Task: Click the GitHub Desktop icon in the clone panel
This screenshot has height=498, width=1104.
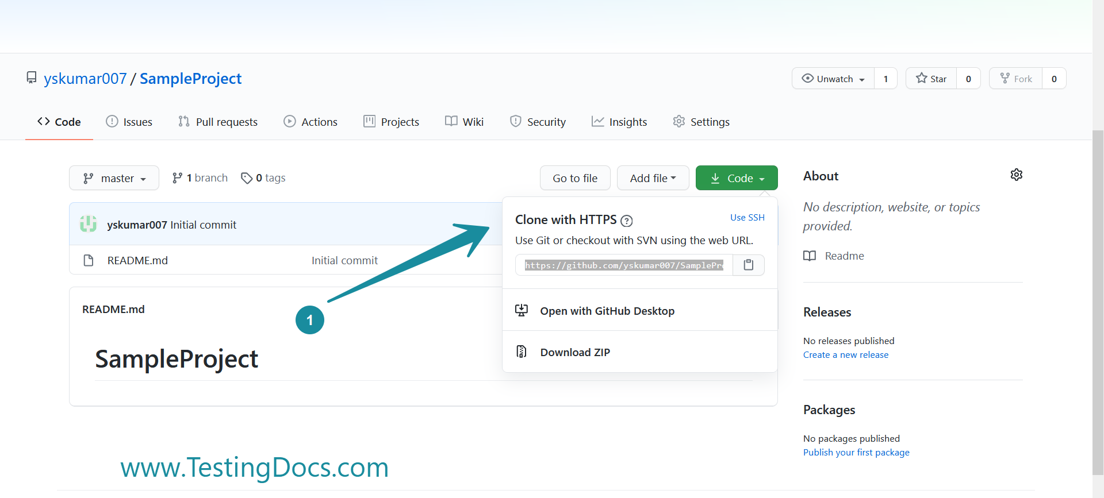Action: 522,311
